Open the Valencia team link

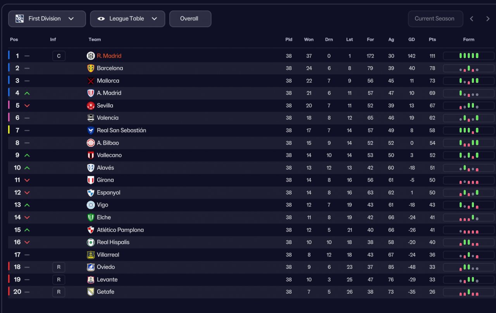click(108, 118)
